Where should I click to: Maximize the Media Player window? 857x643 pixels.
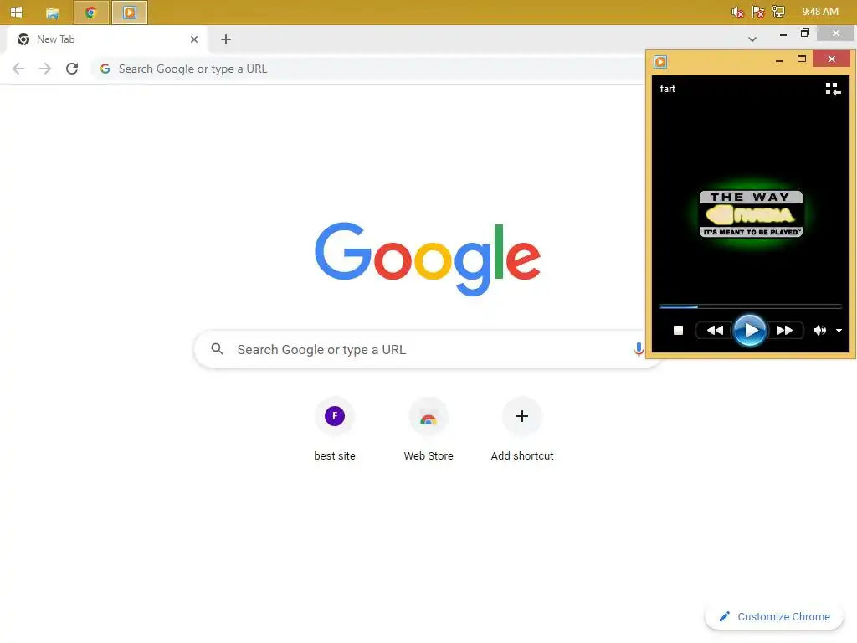801,59
